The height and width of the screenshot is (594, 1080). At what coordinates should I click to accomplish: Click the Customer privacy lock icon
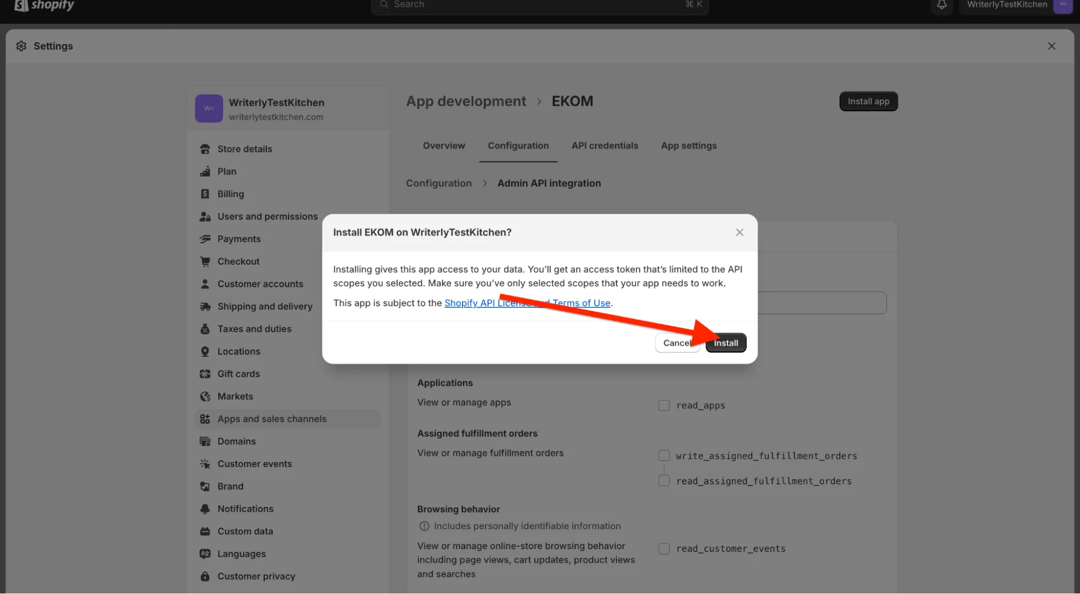(x=205, y=577)
